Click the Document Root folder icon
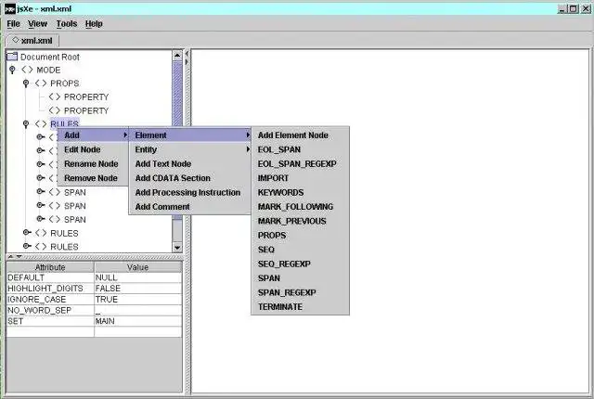 click(x=12, y=57)
